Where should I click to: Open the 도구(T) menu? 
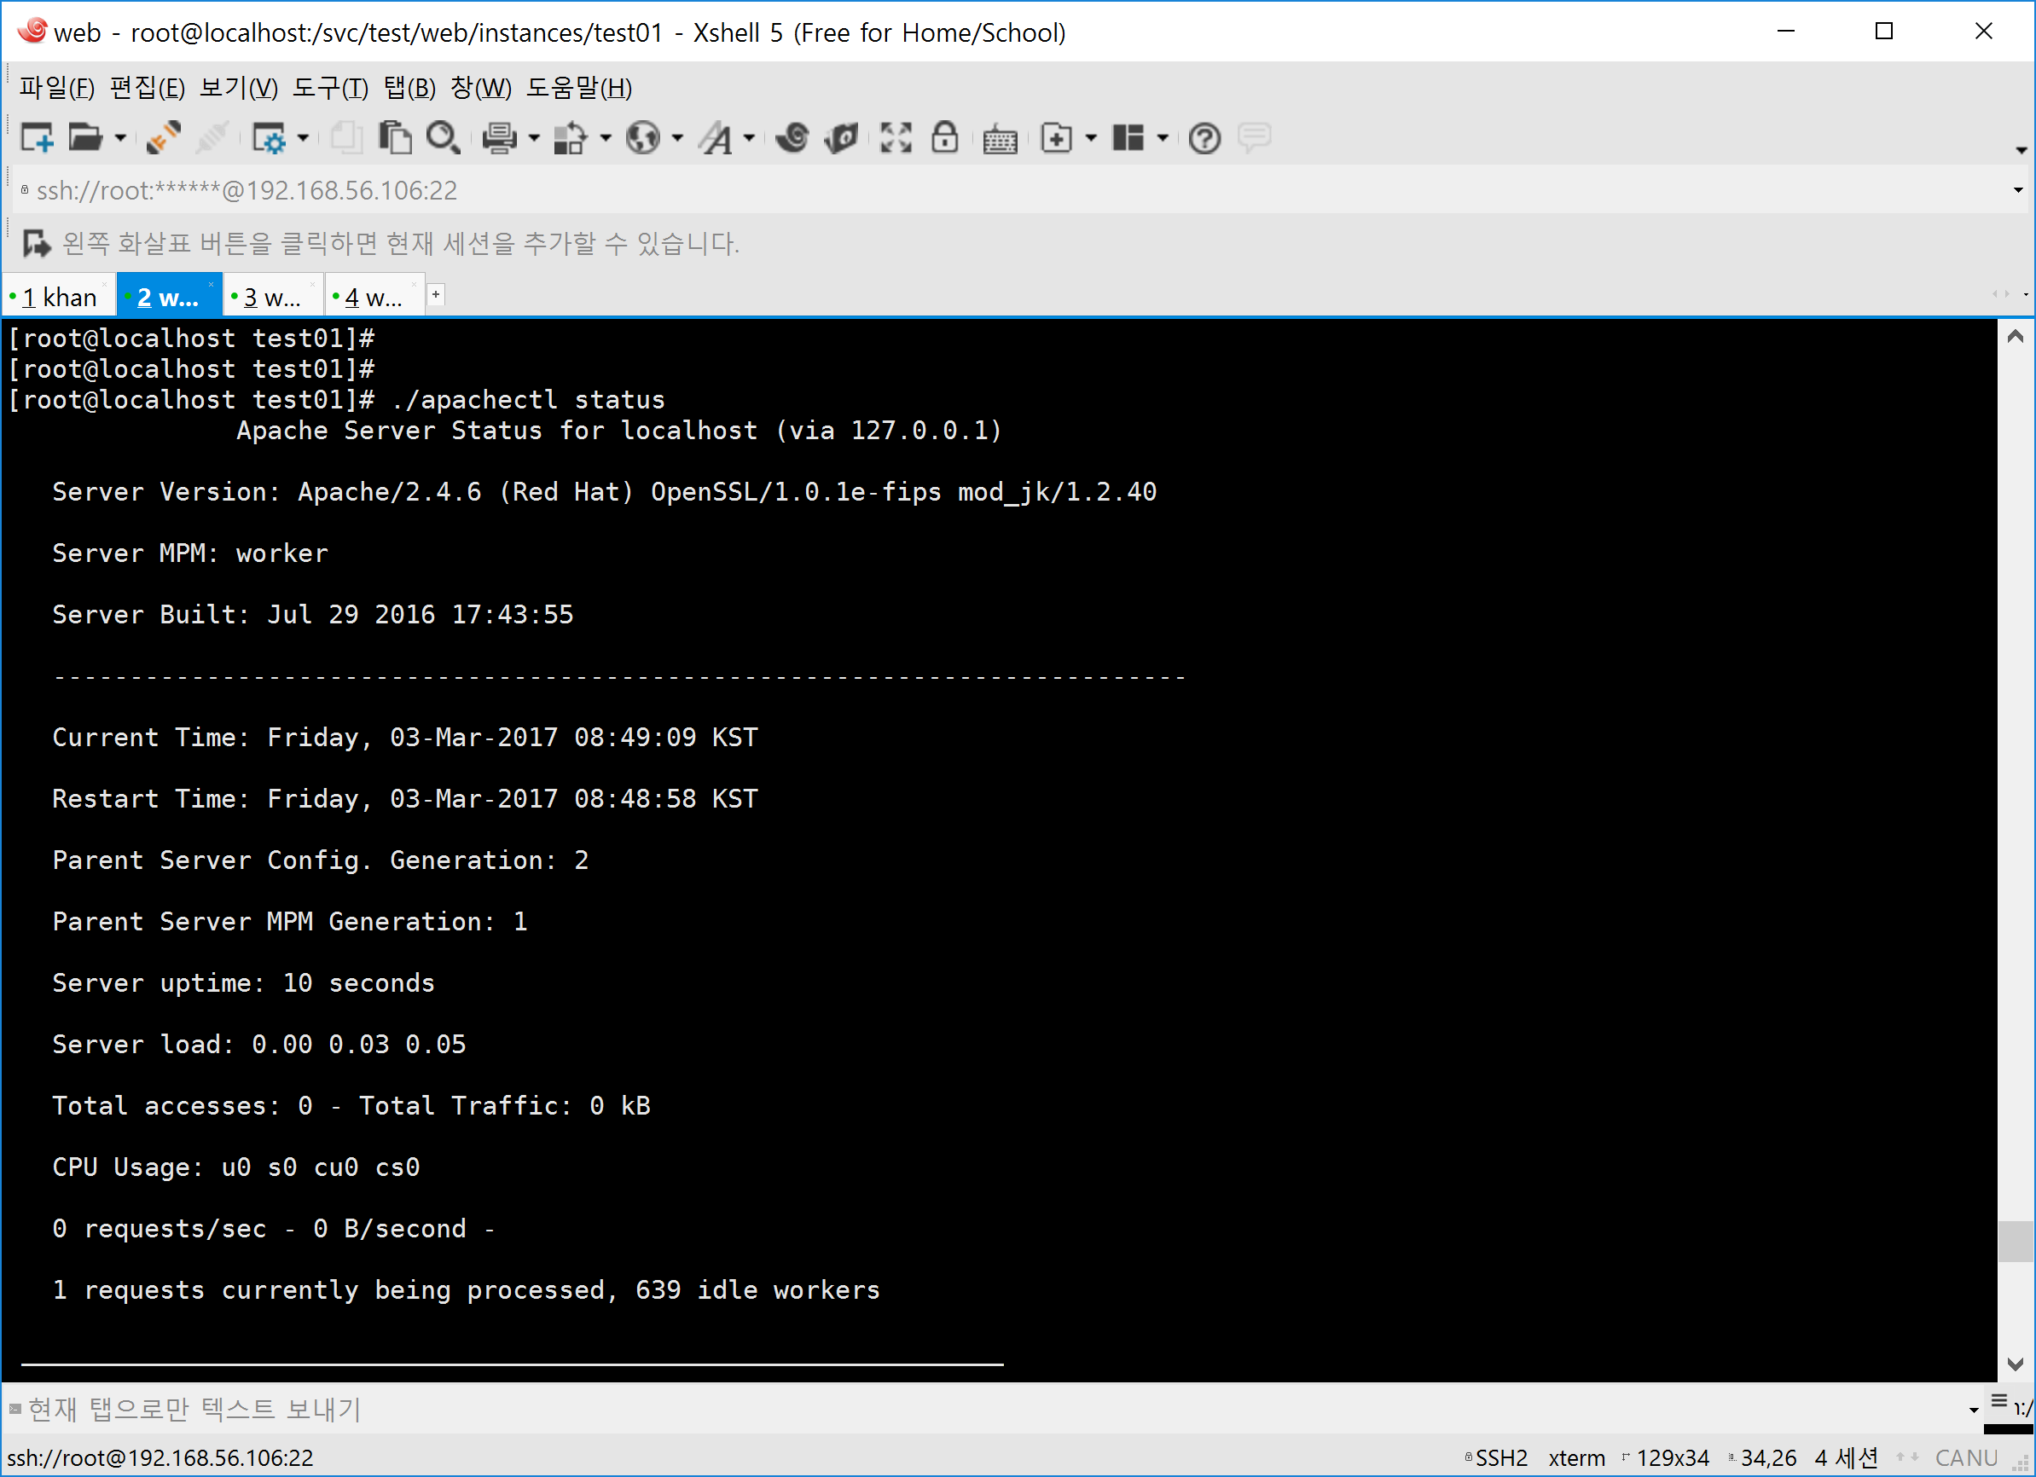(329, 88)
